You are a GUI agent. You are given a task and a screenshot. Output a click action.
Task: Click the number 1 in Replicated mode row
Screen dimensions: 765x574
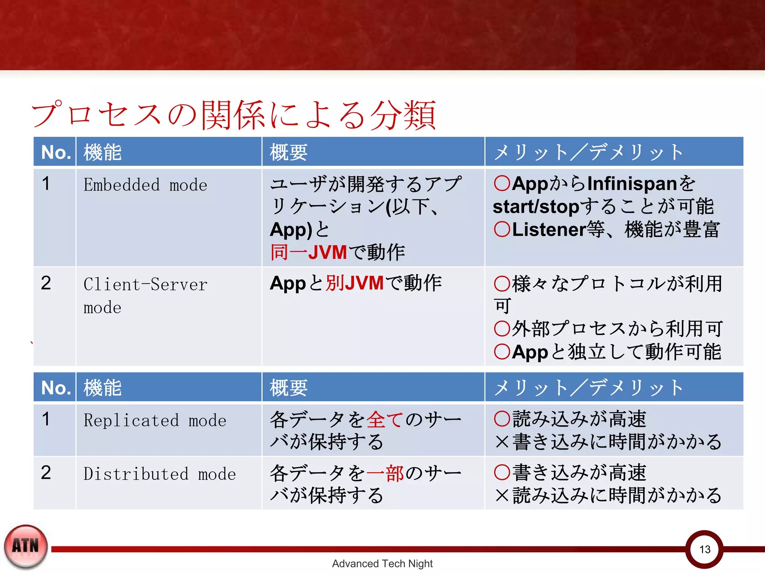(46, 419)
